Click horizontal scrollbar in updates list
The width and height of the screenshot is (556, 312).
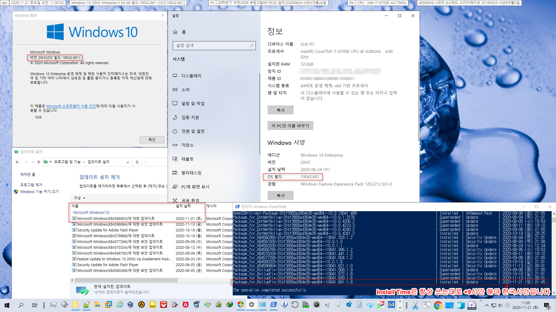coord(126,280)
